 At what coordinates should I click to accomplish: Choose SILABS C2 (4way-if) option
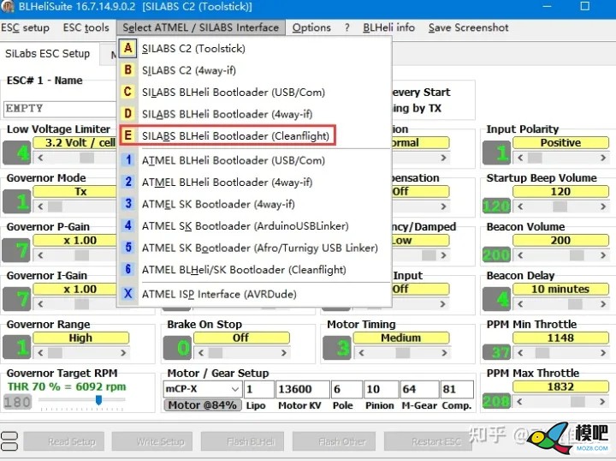coord(255,70)
